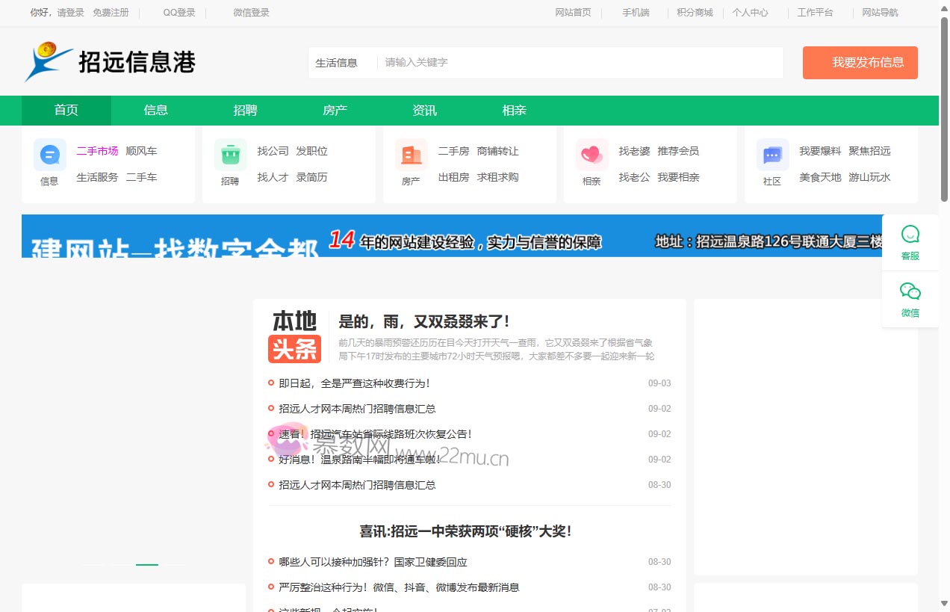Open the 相亲 menu item

coord(514,110)
